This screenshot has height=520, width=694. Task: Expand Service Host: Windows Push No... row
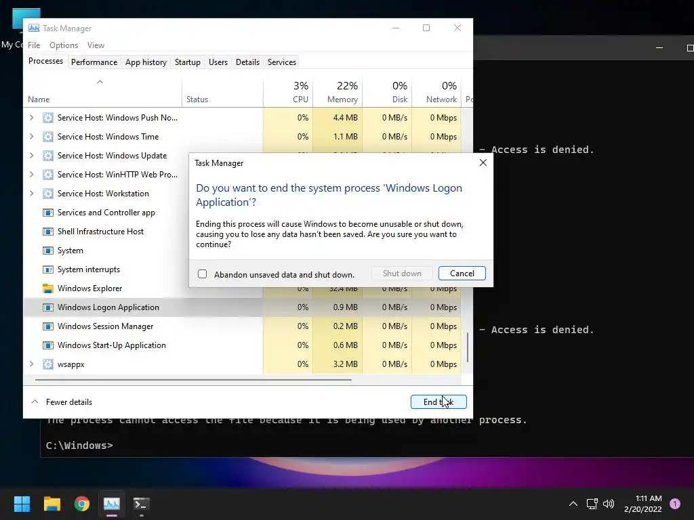pos(31,118)
